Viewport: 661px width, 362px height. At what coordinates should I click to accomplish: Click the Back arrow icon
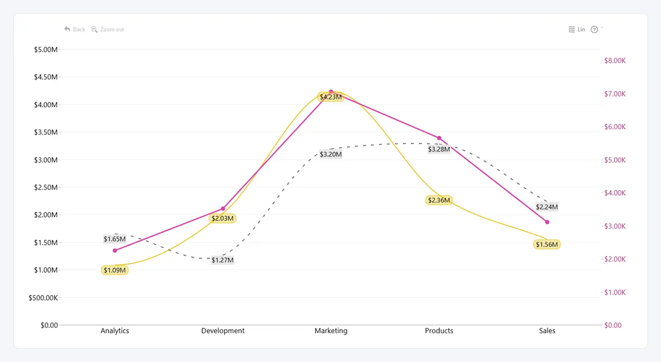tap(67, 29)
